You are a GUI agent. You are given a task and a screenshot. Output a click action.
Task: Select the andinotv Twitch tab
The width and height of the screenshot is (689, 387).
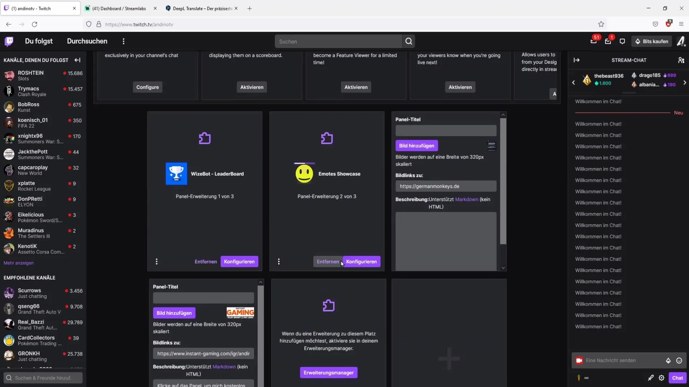(x=40, y=8)
